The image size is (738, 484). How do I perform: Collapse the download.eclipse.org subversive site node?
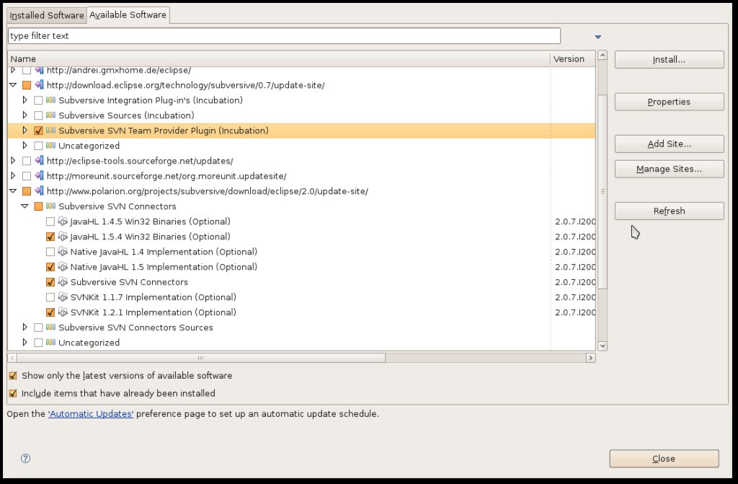tap(13, 85)
